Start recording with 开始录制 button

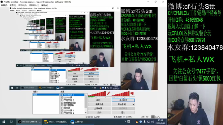[x=122, y=104]
